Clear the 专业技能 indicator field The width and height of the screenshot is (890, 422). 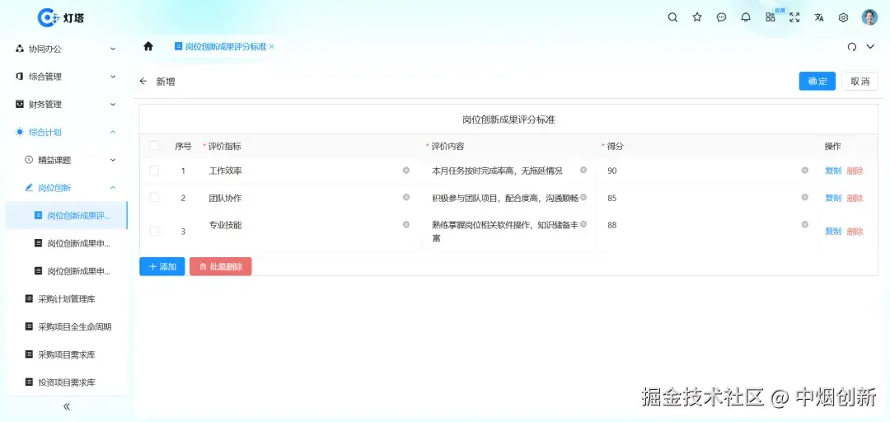[x=405, y=224]
